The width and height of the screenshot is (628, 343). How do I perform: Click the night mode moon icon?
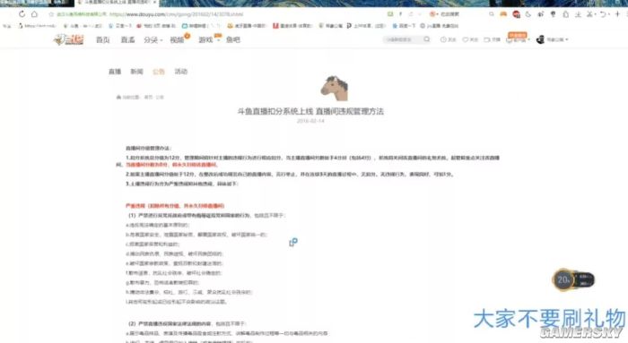[x=528, y=14]
